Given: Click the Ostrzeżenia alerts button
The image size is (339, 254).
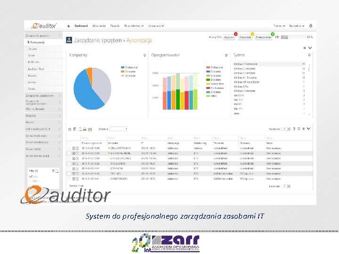Looking at the screenshot, I should (245, 37).
